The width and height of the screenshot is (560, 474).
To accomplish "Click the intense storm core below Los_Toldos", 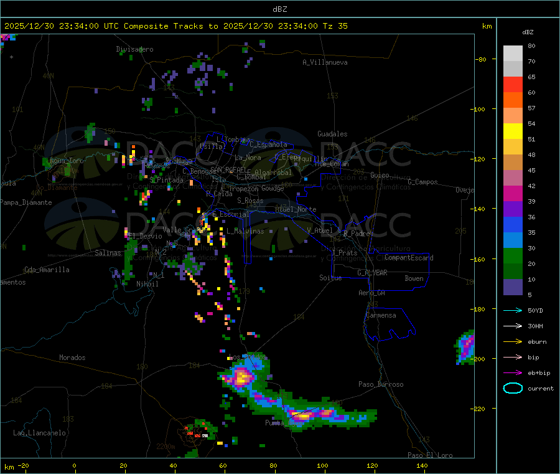I will click(x=242, y=377).
